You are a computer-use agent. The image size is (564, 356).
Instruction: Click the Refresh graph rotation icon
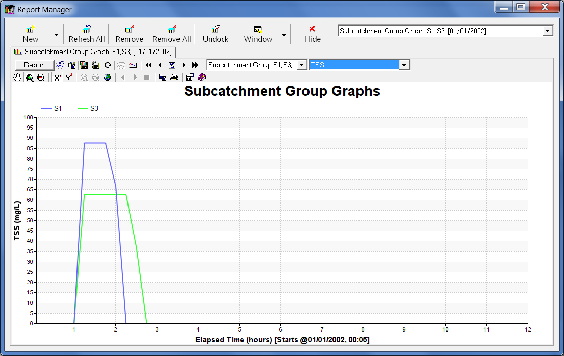pos(108,65)
